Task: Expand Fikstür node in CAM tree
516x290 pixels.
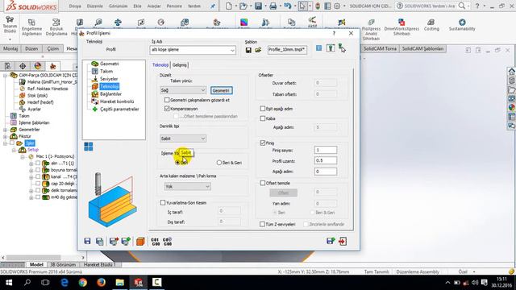Action: [x=6, y=136]
